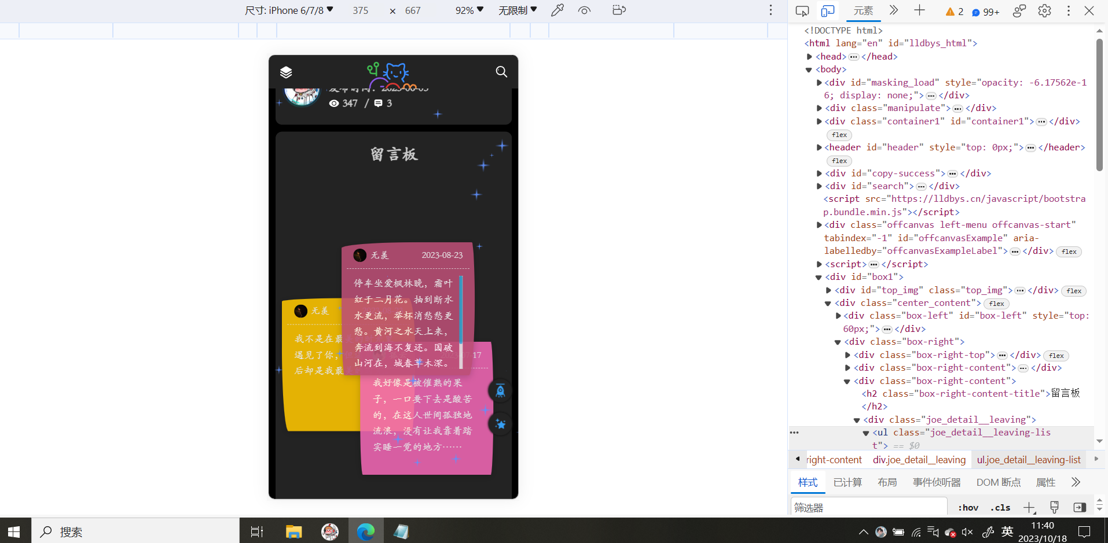Image resolution: width=1108 pixels, height=543 pixels.
Task: Collapse the div id box1 node
Action: click(819, 277)
